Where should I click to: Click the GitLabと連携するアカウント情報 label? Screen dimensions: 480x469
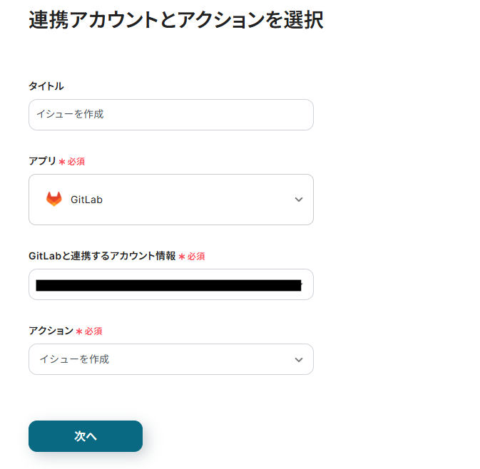click(102, 256)
